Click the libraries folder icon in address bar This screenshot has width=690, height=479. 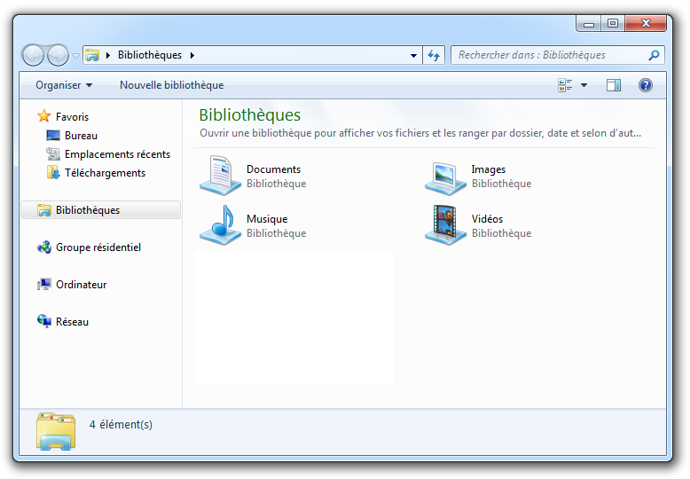[x=92, y=55]
